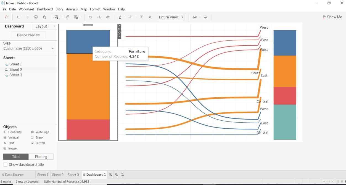Click the new worksheet tab icon
This screenshot has height=185, width=346.
click(110, 175)
